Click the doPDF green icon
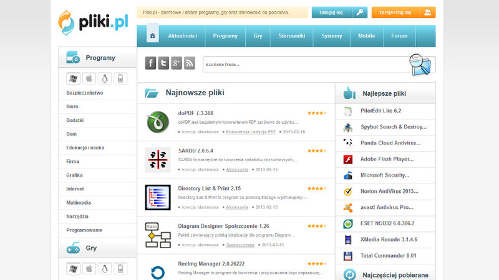Screen dimensions: 499x280 tap(158, 122)
